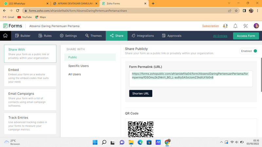Image resolution: width=262 pixels, height=147 pixels.
Task: Open the Integrations tab
Action: [x=143, y=36]
